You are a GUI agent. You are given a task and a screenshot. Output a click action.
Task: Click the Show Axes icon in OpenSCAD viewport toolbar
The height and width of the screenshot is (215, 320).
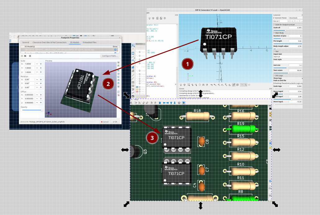click(242, 85)
